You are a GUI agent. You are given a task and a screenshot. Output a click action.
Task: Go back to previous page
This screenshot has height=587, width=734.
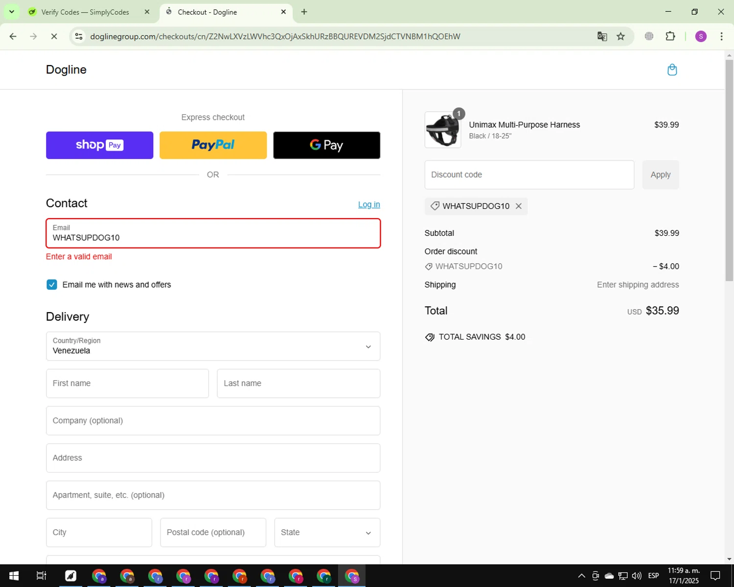[x=13, y=36]
